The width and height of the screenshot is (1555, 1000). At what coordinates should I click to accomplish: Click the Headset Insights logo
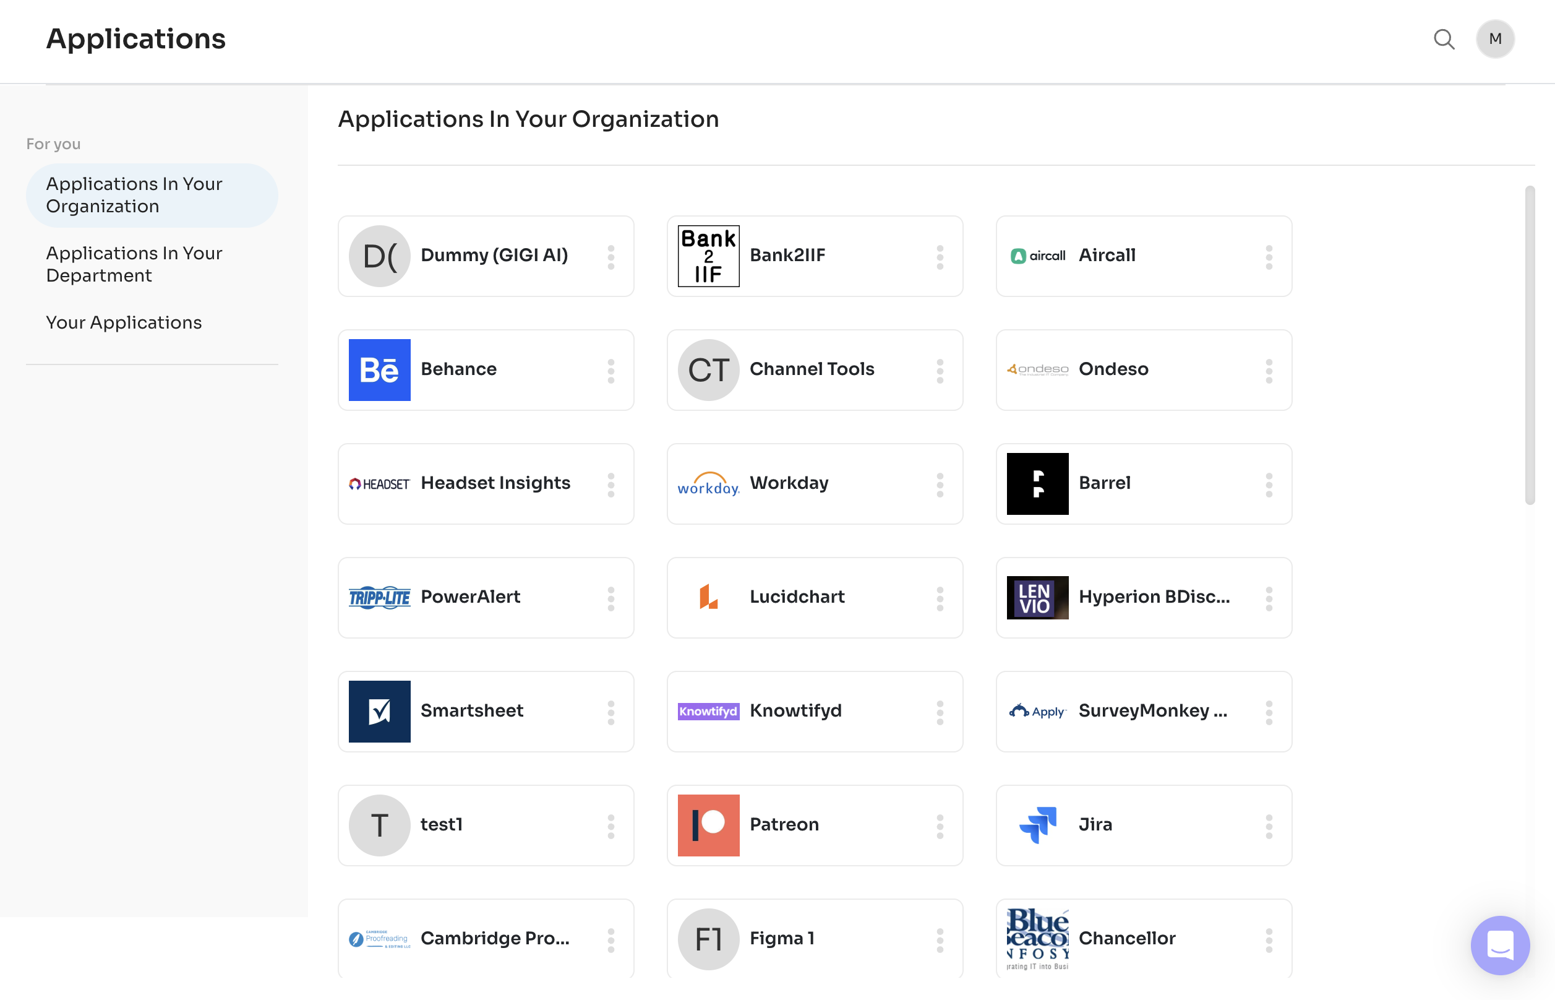pos(379,484)
